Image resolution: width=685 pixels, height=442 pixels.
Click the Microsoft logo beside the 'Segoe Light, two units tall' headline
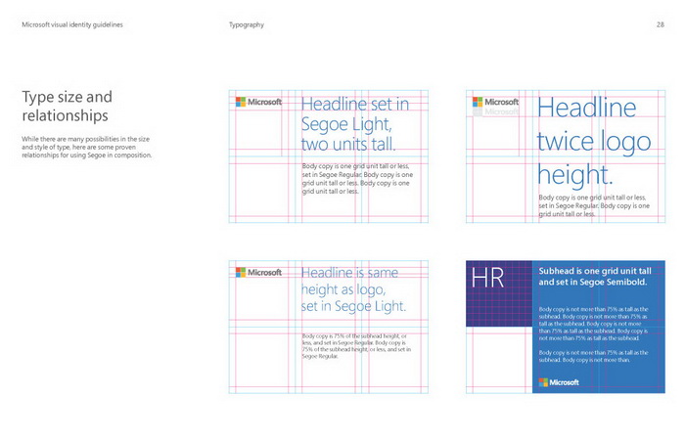[x=258, y=102]
